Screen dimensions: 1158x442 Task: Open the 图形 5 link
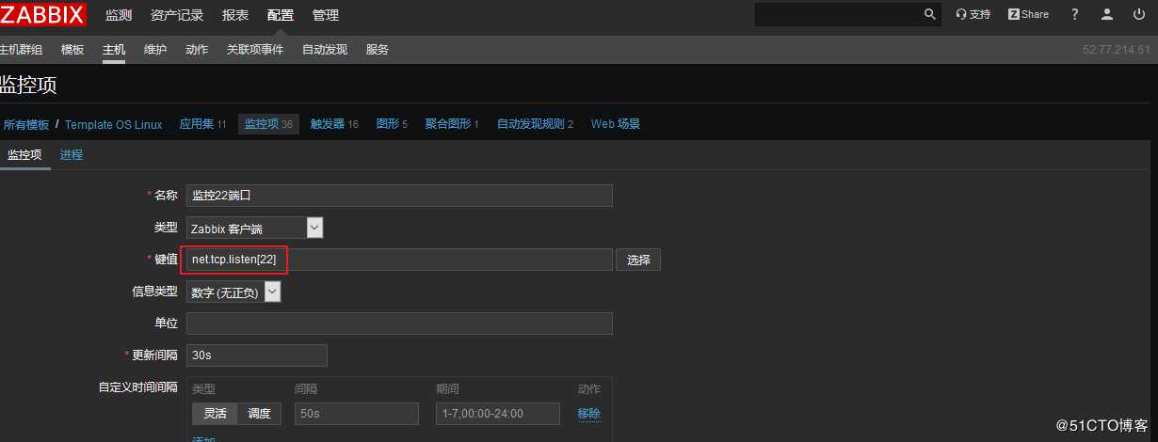click(392, 124)
